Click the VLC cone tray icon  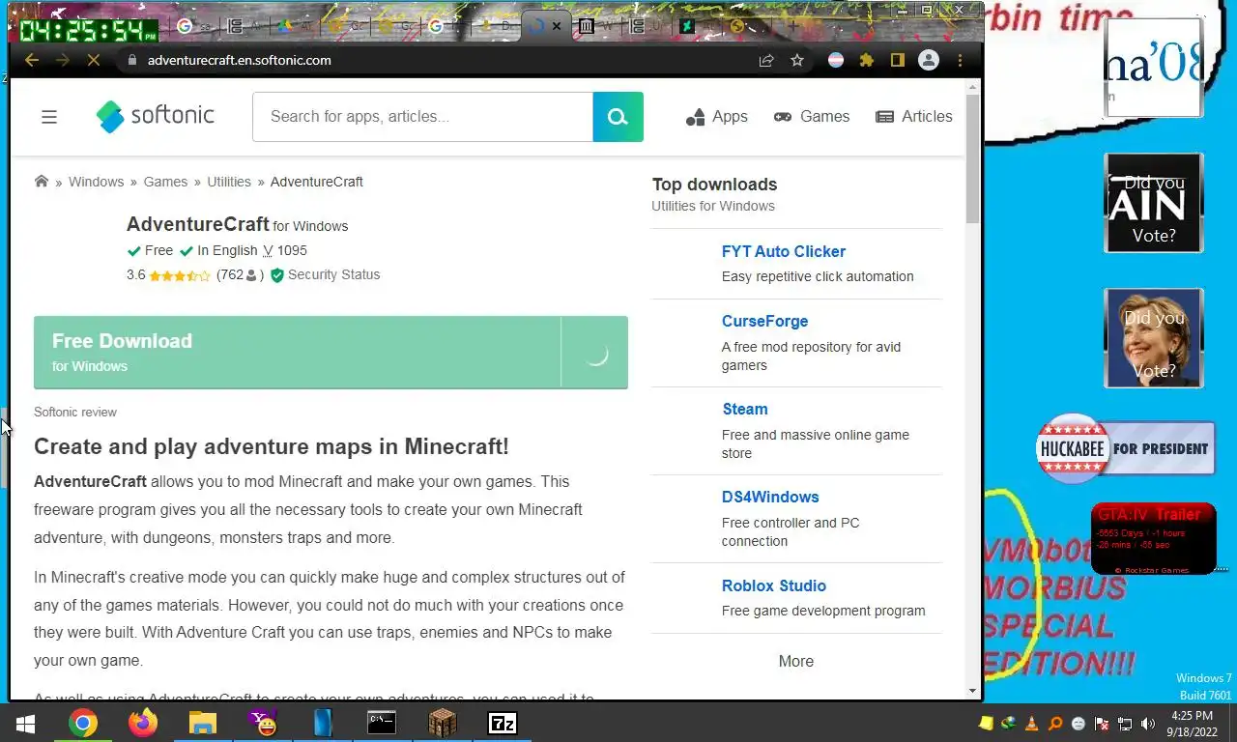point(1031,723)
